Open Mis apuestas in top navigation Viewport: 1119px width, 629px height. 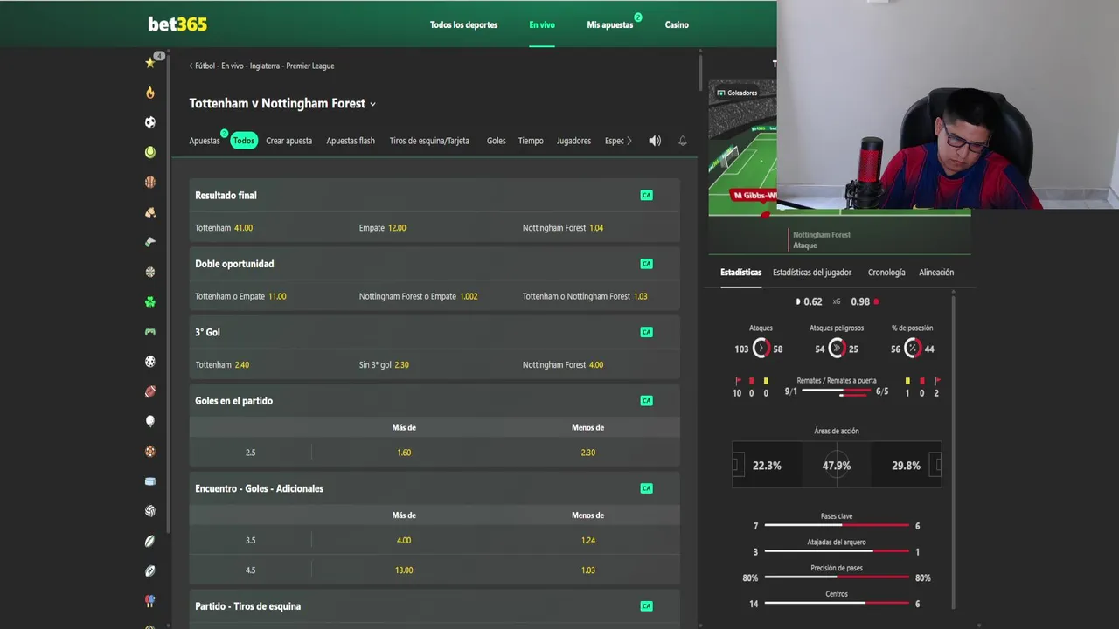coord(610,24)
